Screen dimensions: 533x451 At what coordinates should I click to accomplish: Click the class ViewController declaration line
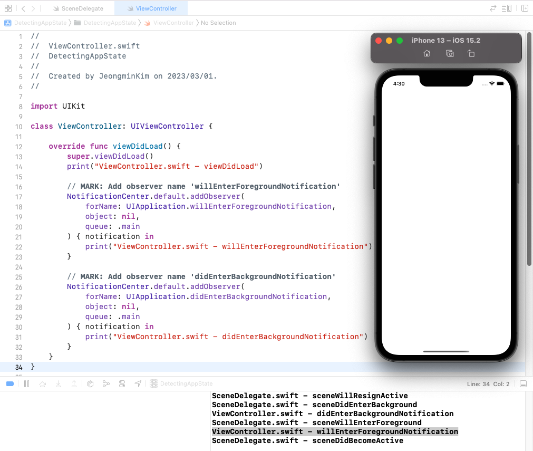coord(122,126)
